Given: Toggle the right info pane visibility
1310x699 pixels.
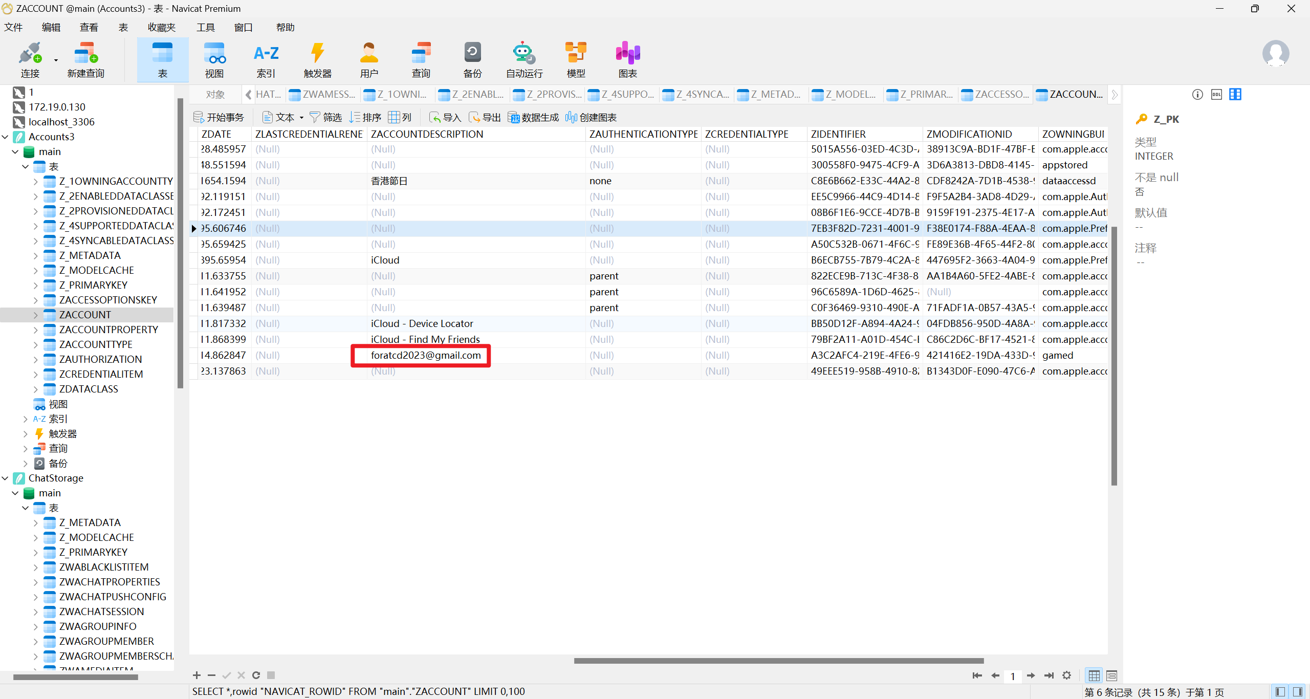Looking at the screenshot, I should (1298, 692).
